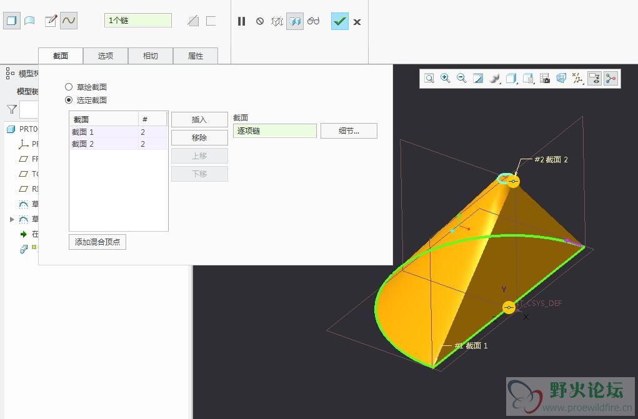
Task: Click the perspective view cube icon
Action: click(x=561, y=78)
